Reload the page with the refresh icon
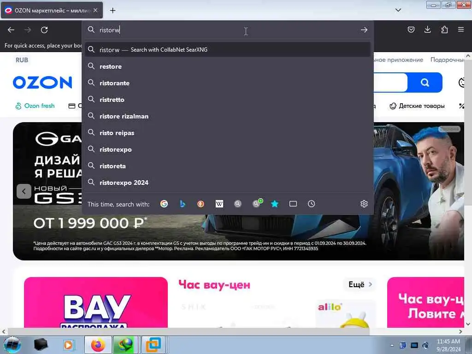 click(44, 30)
